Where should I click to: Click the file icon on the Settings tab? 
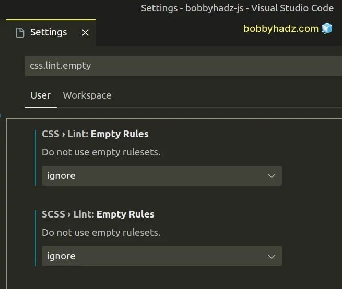coord(20,33)
